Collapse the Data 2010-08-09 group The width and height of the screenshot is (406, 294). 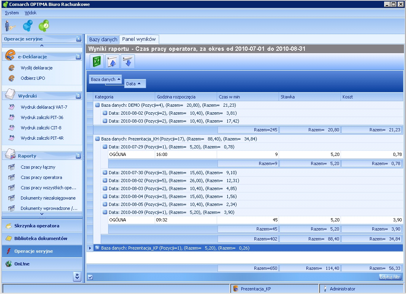[105, 212]
